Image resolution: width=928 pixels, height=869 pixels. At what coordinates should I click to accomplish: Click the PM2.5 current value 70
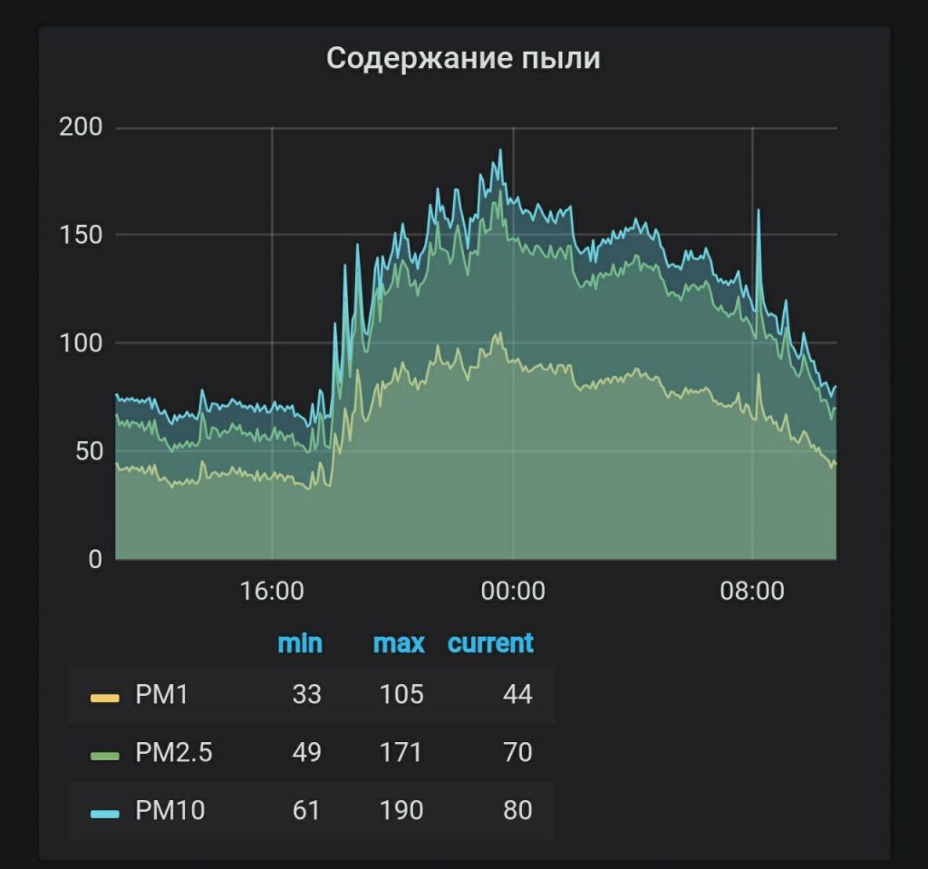pos(517,752)
